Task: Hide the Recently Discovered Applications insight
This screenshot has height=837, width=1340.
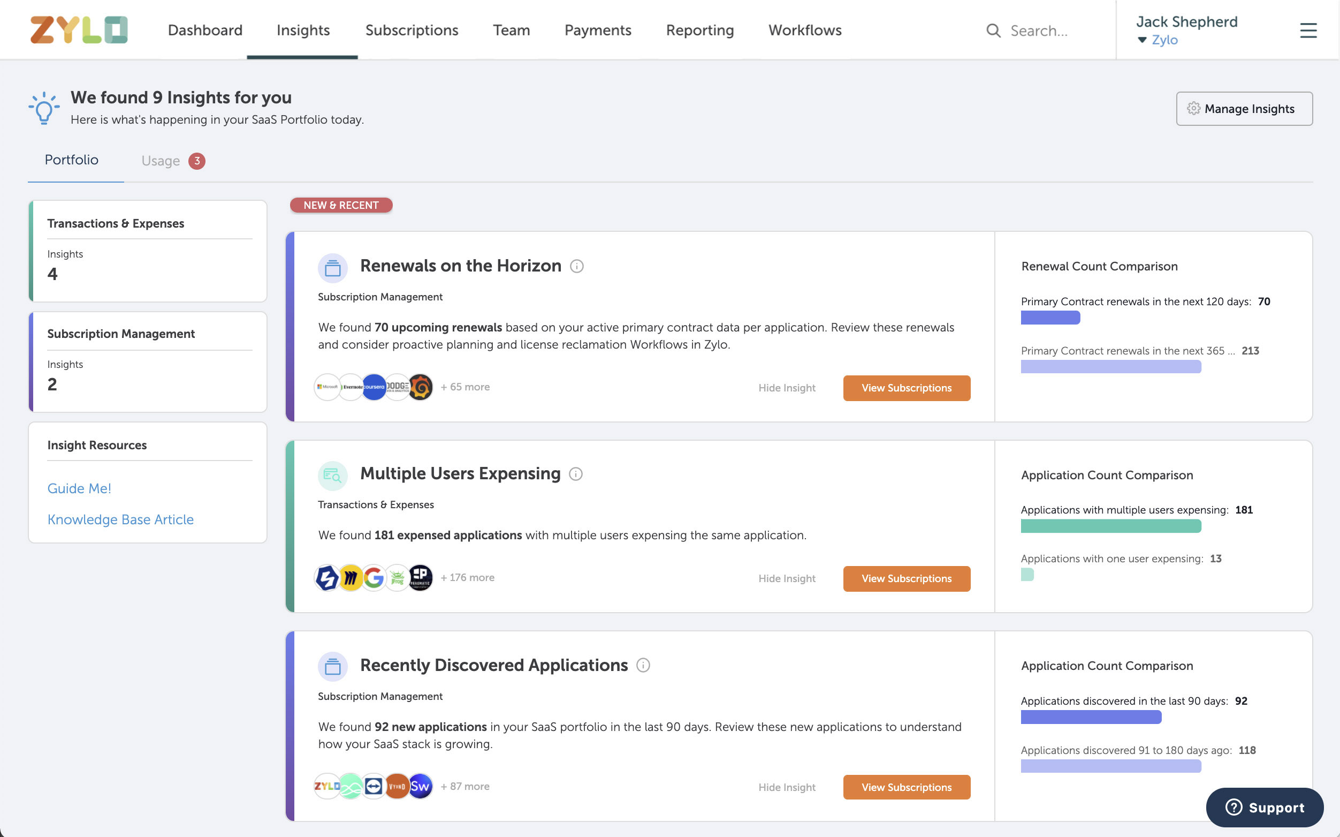Action: pyautogui.click(x=787, y=787)
